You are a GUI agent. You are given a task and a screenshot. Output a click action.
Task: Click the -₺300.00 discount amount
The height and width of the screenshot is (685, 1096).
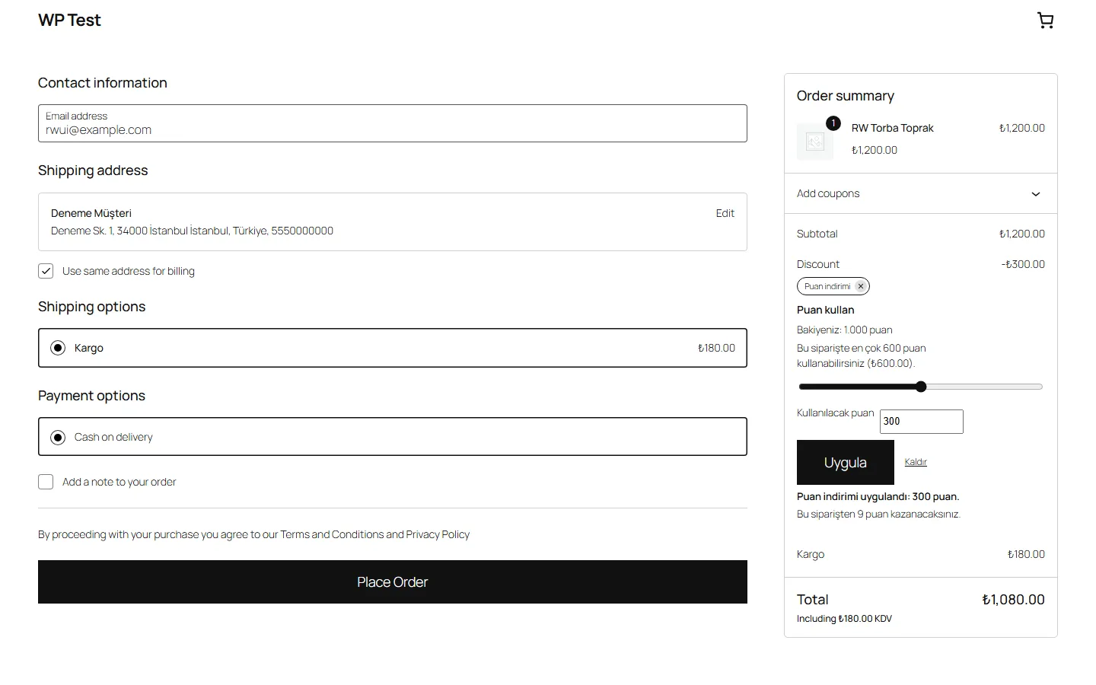[x=1023, y=264]
